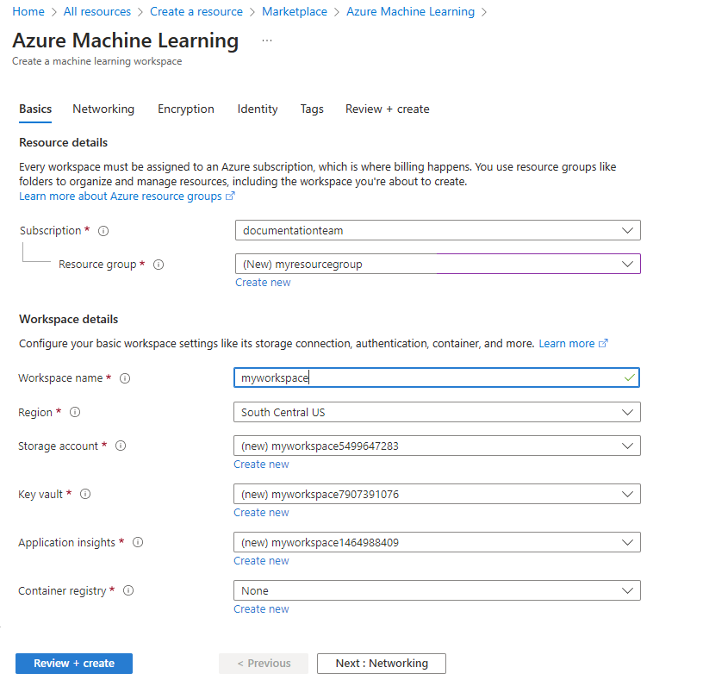Click the Next: Networking button
This screenshot has width=709, height=686.
381,664
